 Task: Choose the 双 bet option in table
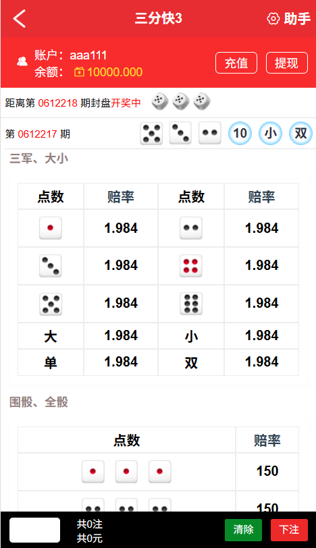(x=191, y=363)
